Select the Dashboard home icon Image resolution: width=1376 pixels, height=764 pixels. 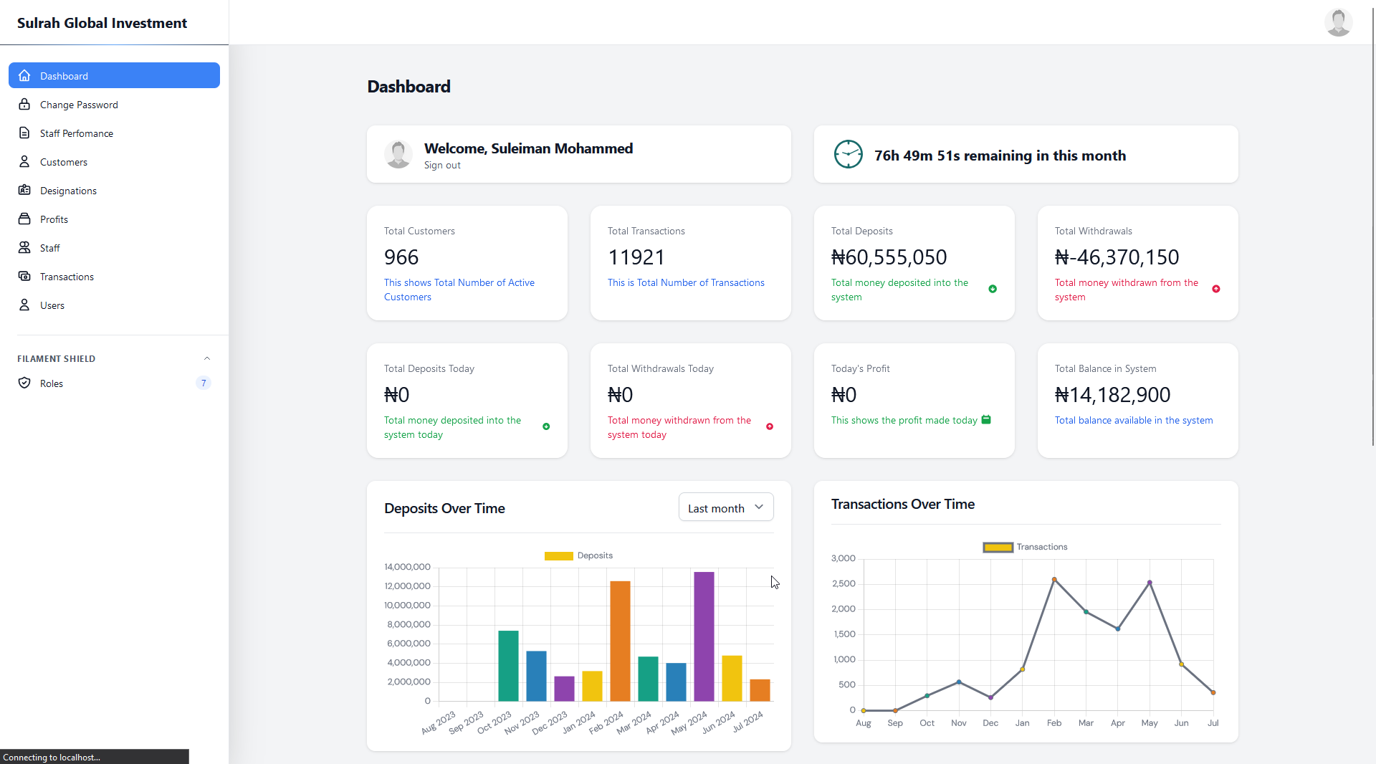point(24,75)
